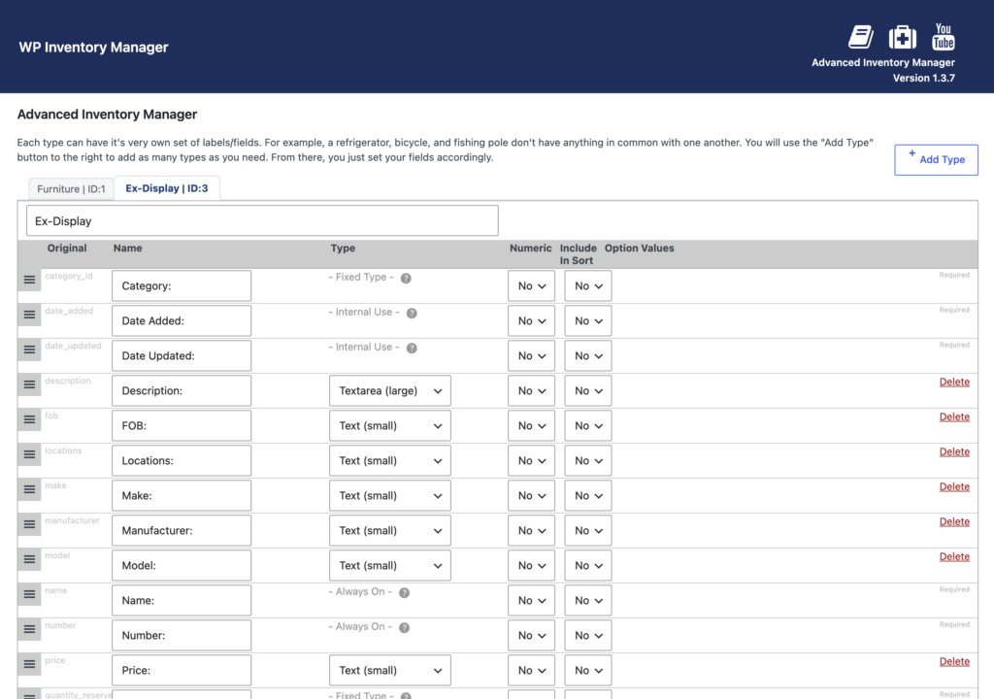Open Numeric dropdown for Category row
The width and height of the screenshot is (994, 699).
click(531, 286)
